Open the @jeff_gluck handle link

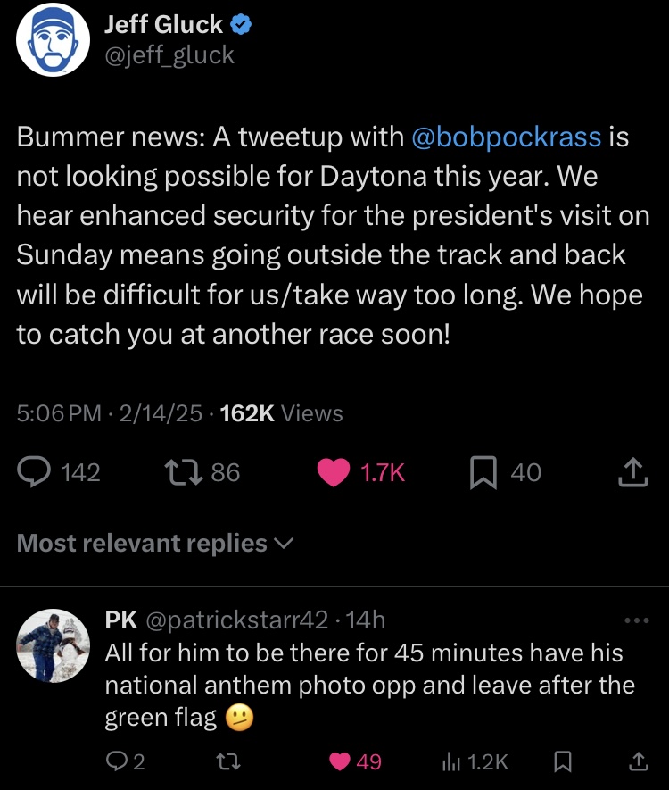169,55
